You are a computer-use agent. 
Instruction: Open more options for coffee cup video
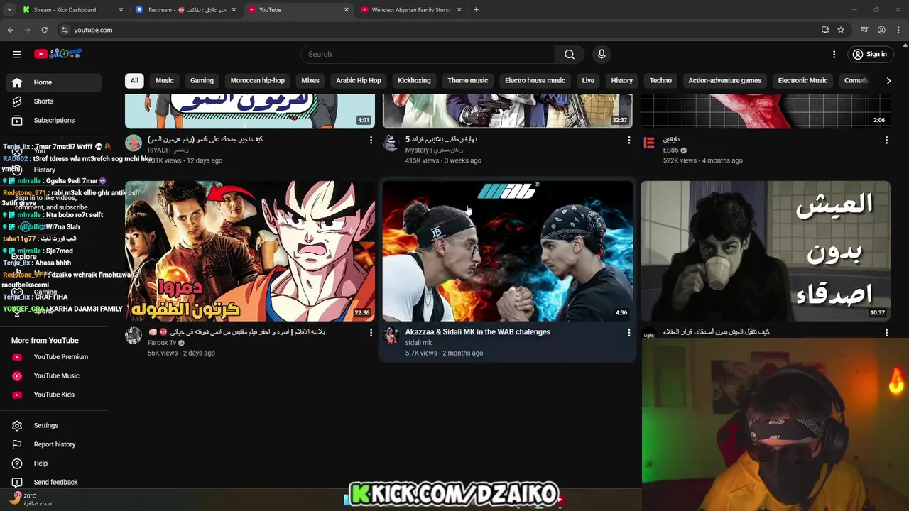pyautogui.click(x=886, y=332)
